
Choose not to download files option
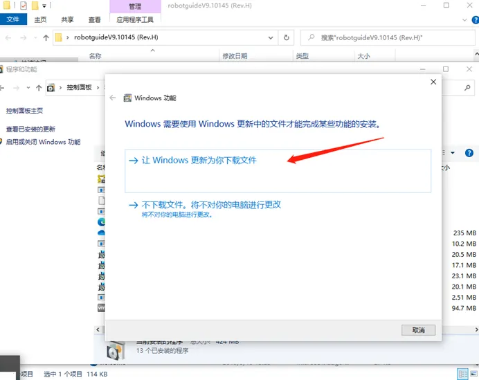(205, 208)
